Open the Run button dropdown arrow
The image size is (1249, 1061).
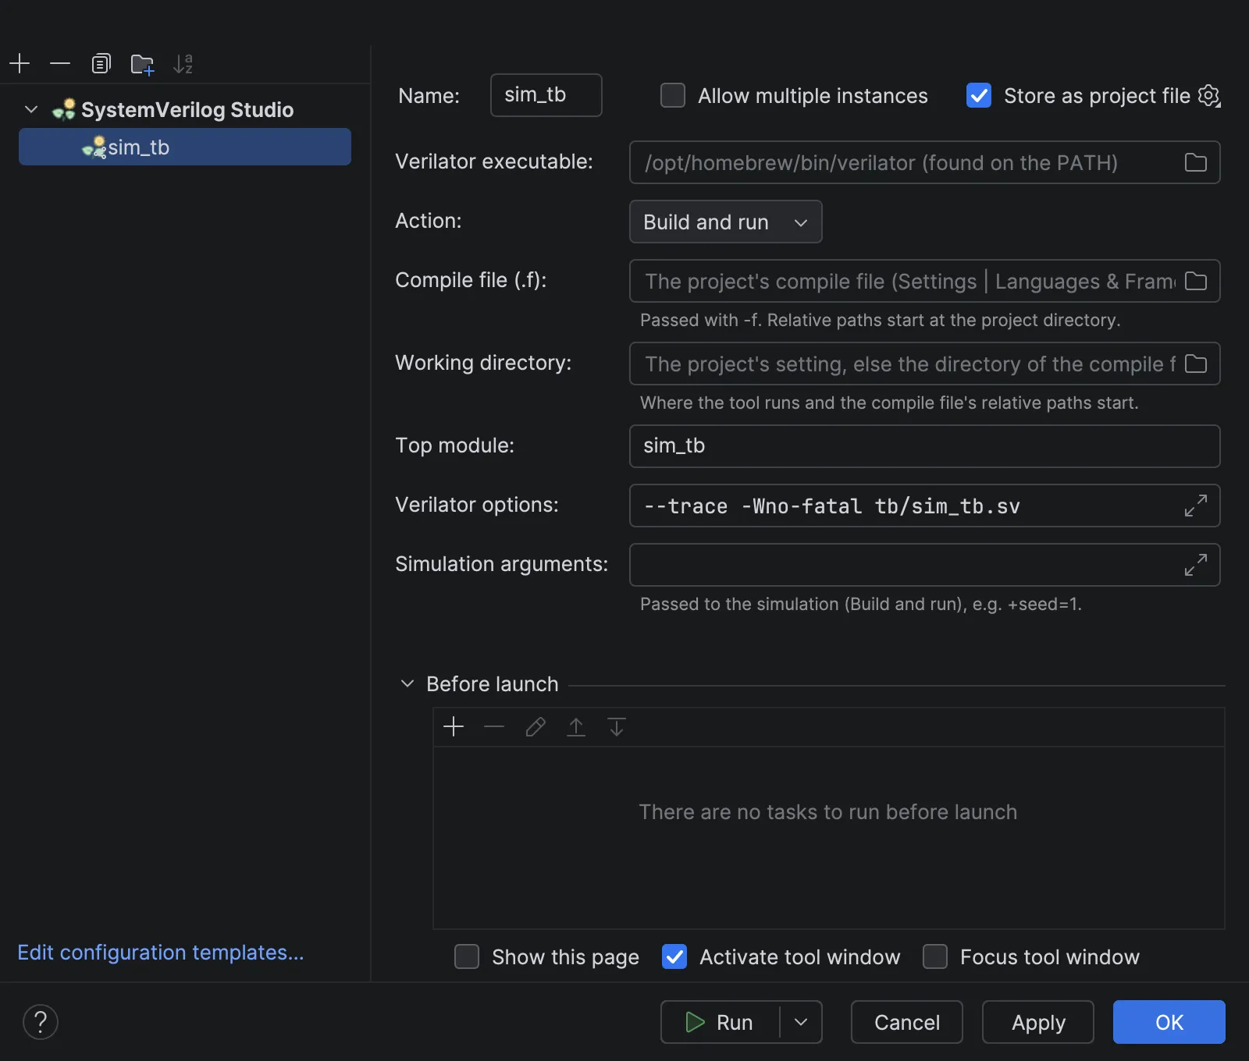pyautogui.click(x=801, y=1022)
